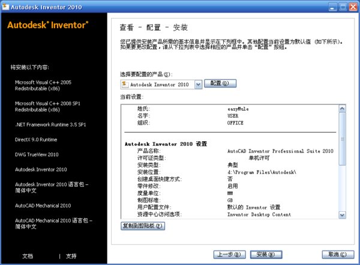Click AutoCAD Inventor Professional Suite 2010 product name
The image size is (360, 265).
pyautogui.click(x=280, y=151)
